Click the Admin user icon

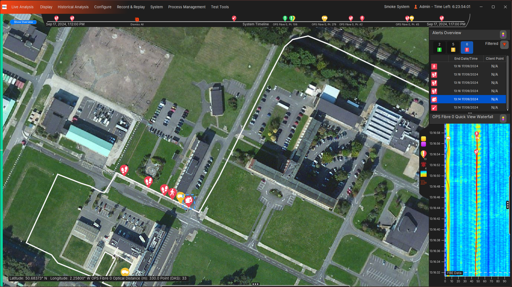pyautogui.click(x=416, y=7)
